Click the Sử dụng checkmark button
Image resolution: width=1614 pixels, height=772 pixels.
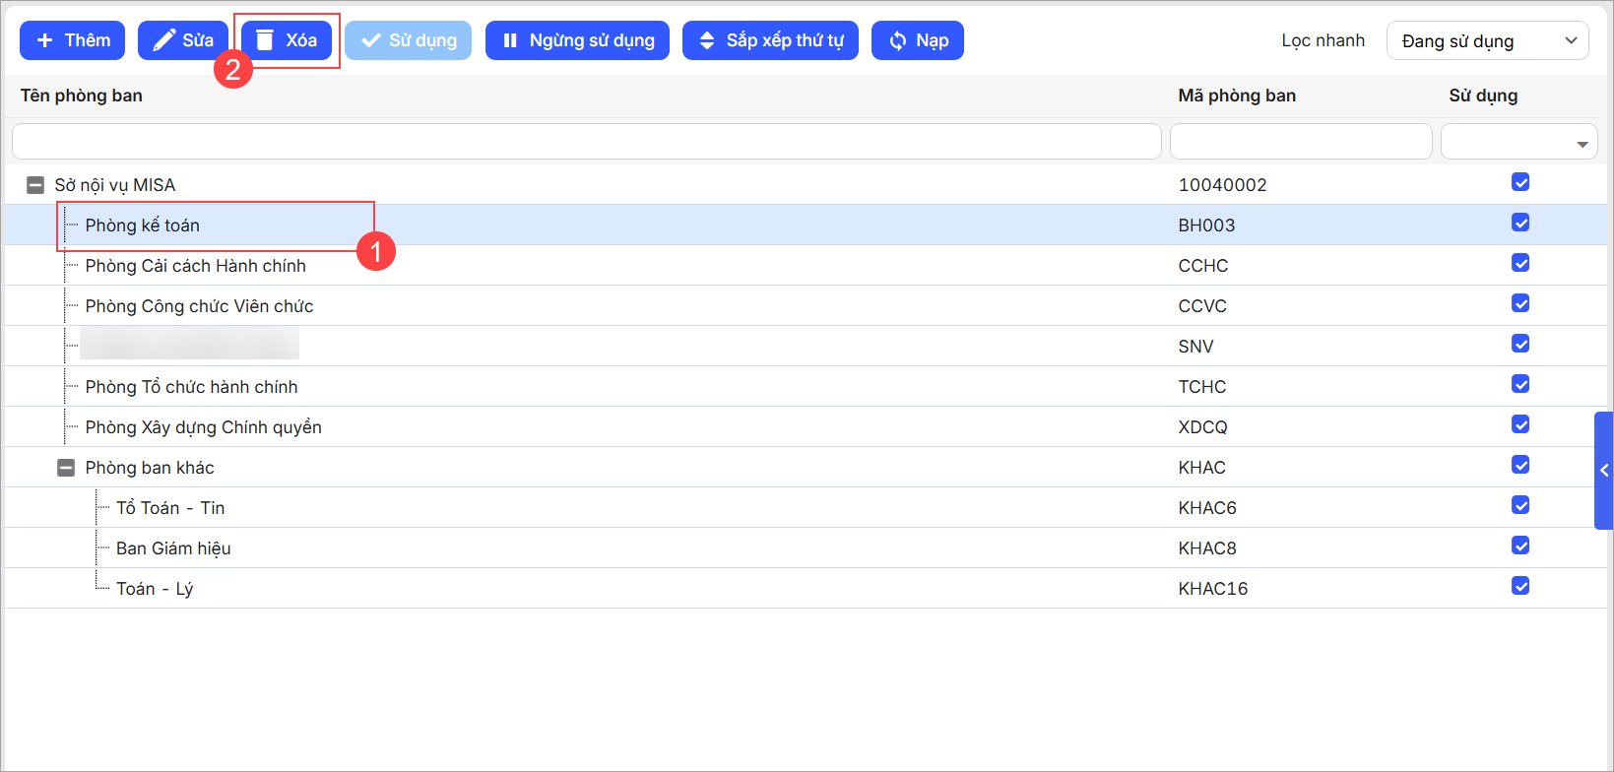coord(408,40)
